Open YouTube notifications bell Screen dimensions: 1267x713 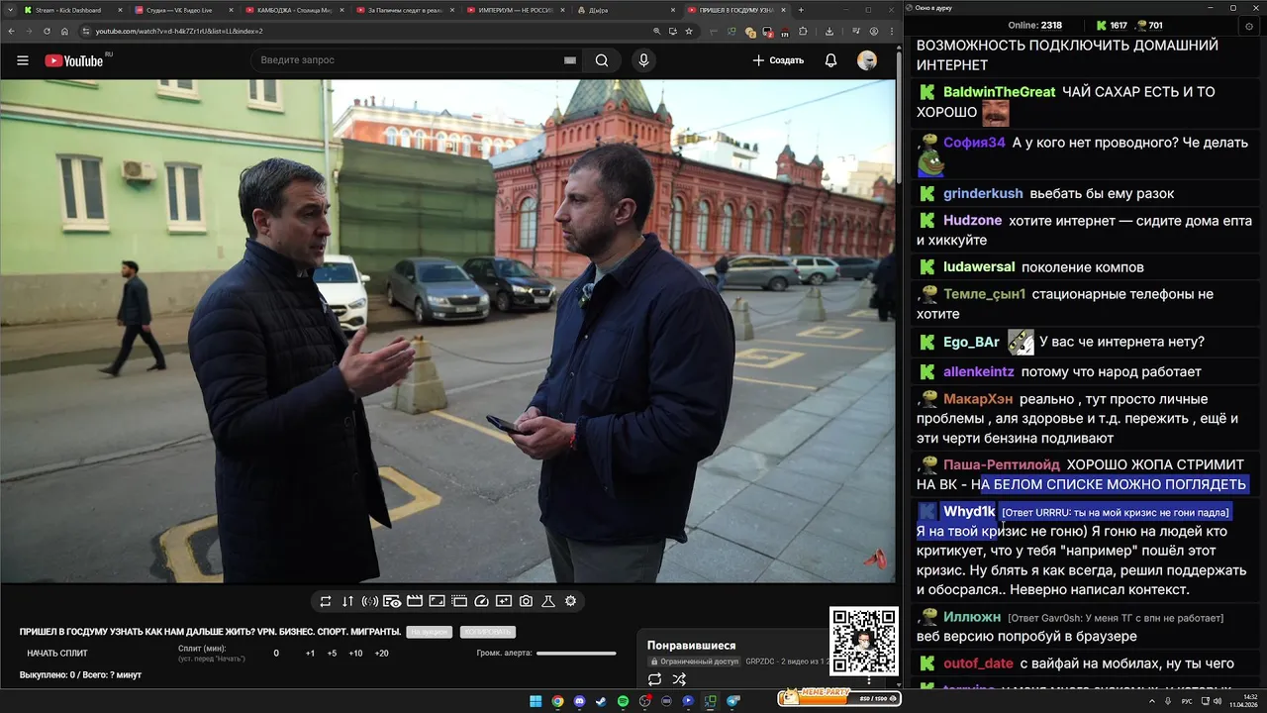point(831,60)
